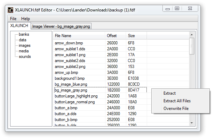Sort by the Size column header
Screen dimensions: 216x138
tap(136, 36)
